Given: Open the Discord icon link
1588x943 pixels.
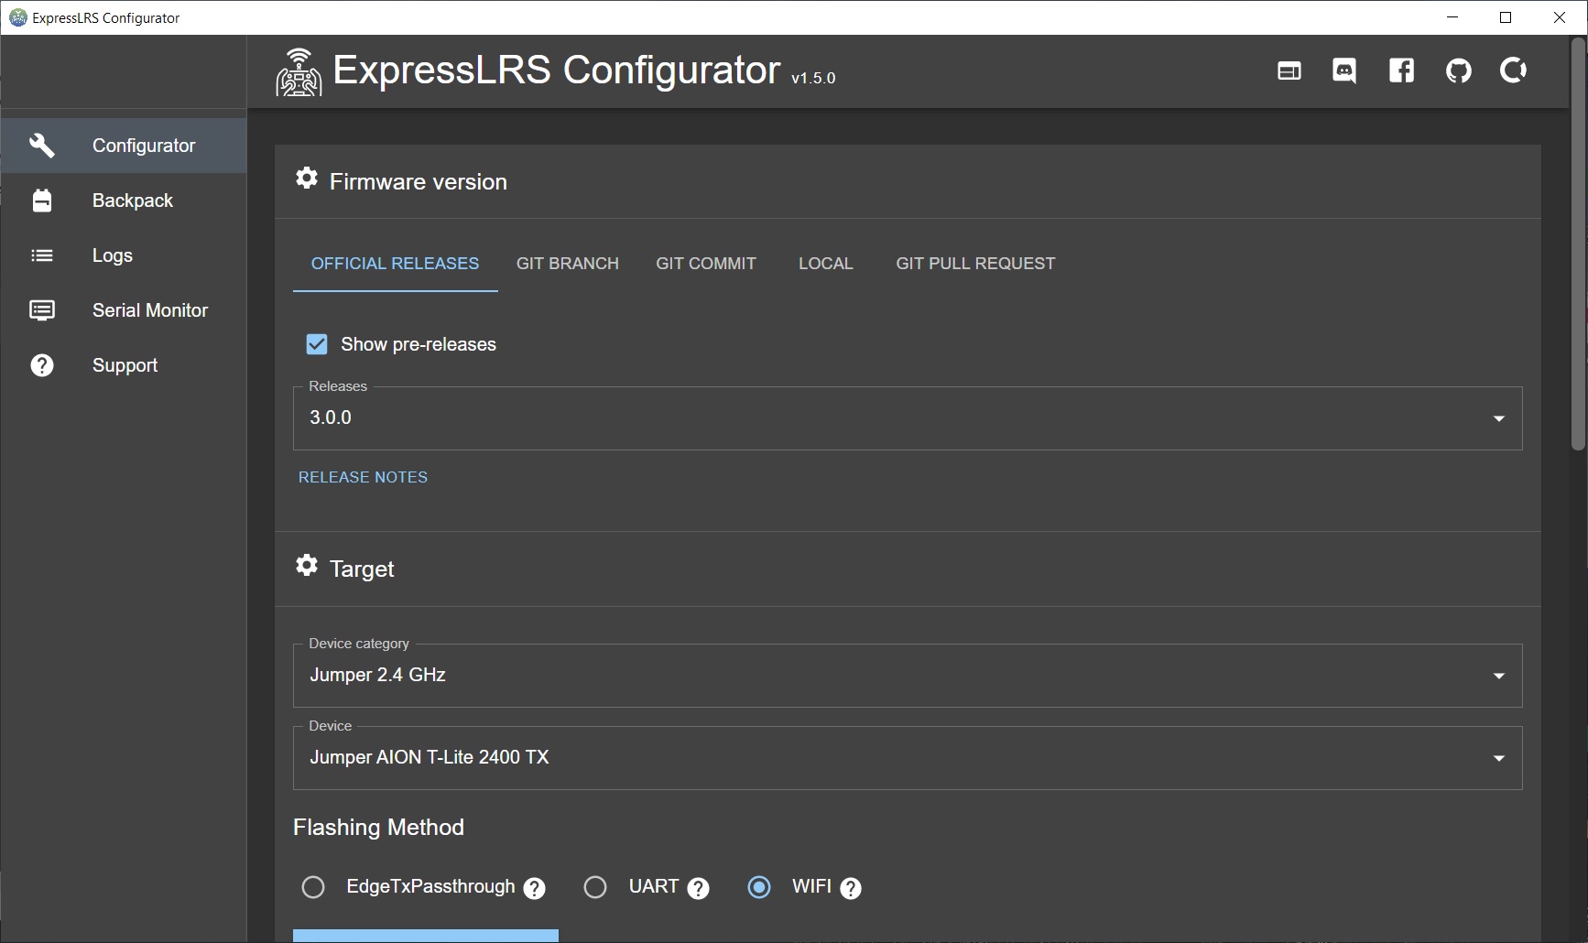Looking at the screenshot, I should tap(1343, 70).
